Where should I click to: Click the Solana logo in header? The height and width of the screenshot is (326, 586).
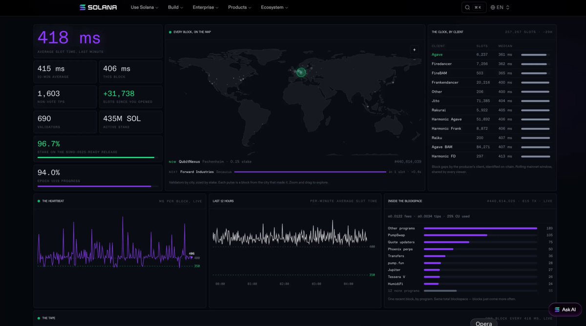[98, 7]
